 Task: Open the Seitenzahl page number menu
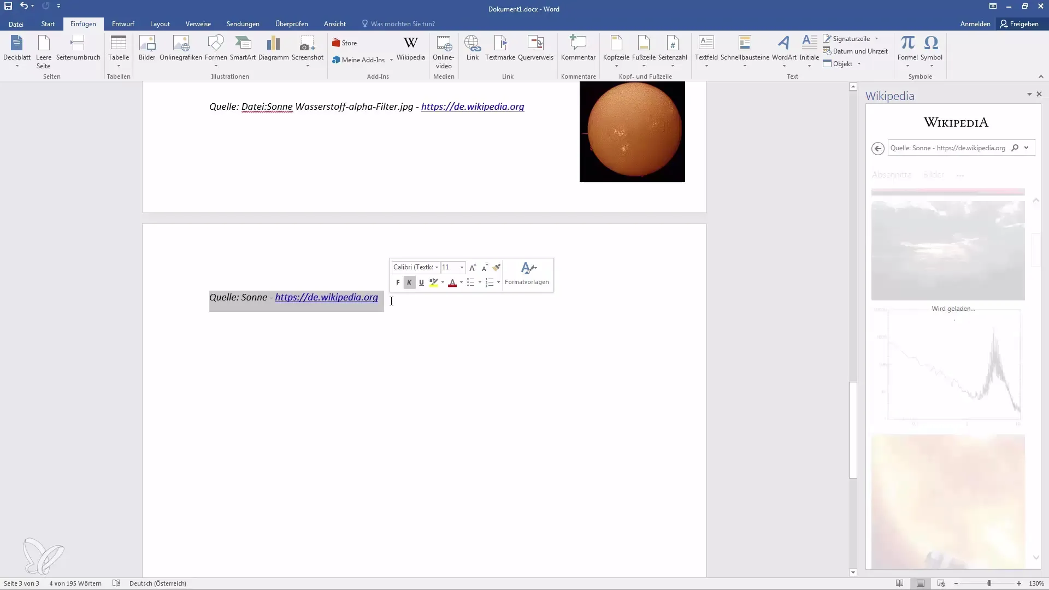[673, 51]
